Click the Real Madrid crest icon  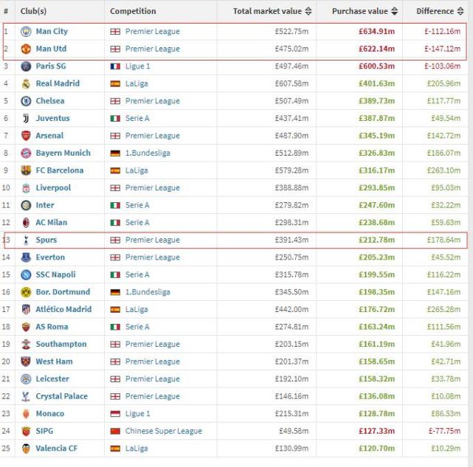tap(26, 84)
